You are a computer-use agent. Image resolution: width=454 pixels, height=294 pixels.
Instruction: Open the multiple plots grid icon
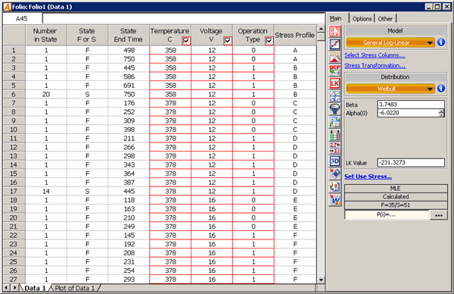[334, 96]
